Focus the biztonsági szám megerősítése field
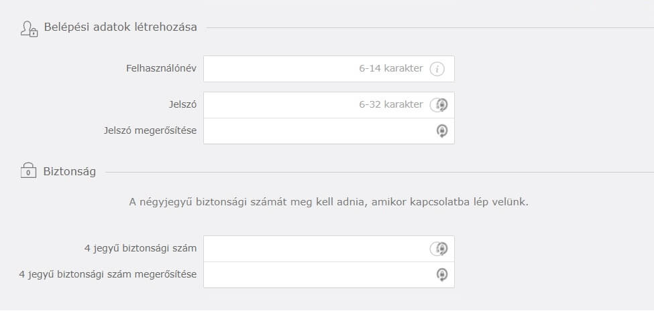 click(329, 275)
